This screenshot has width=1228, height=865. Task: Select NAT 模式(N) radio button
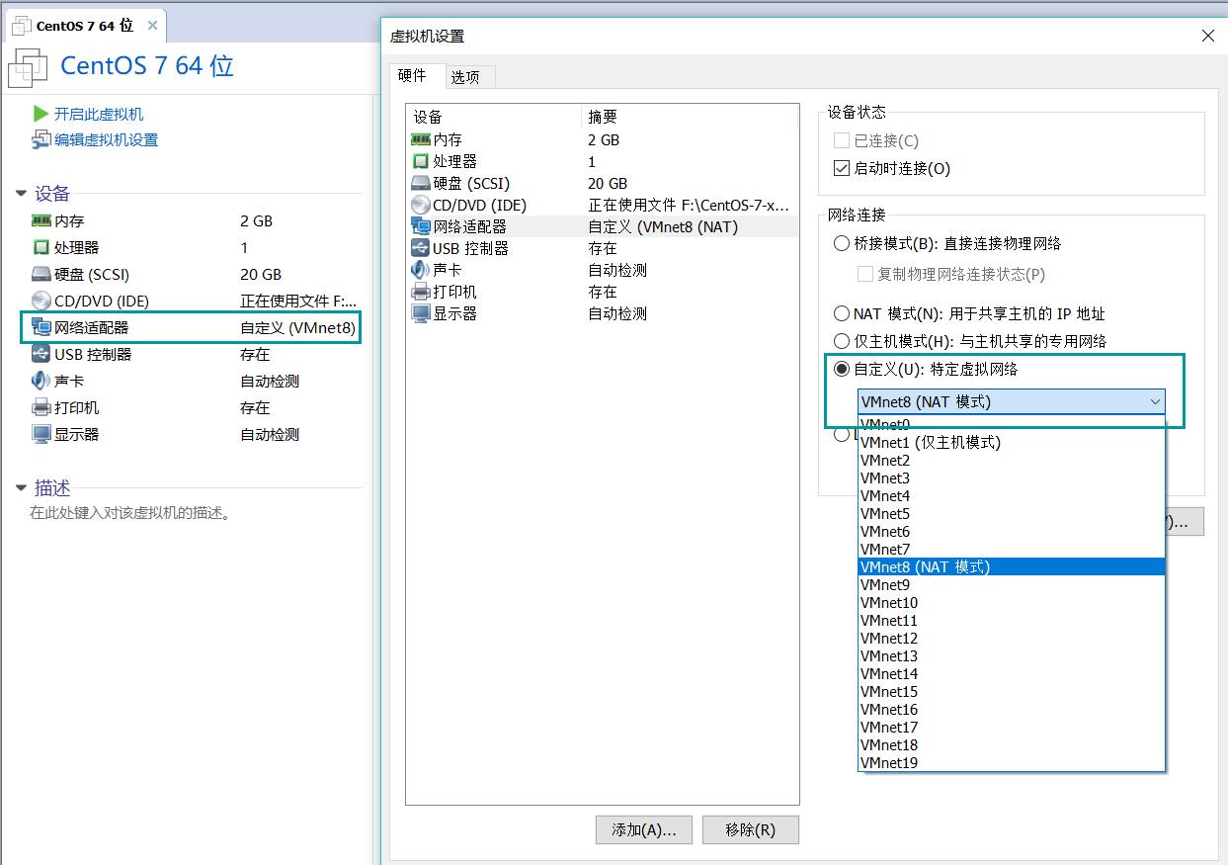click(842, 314)
